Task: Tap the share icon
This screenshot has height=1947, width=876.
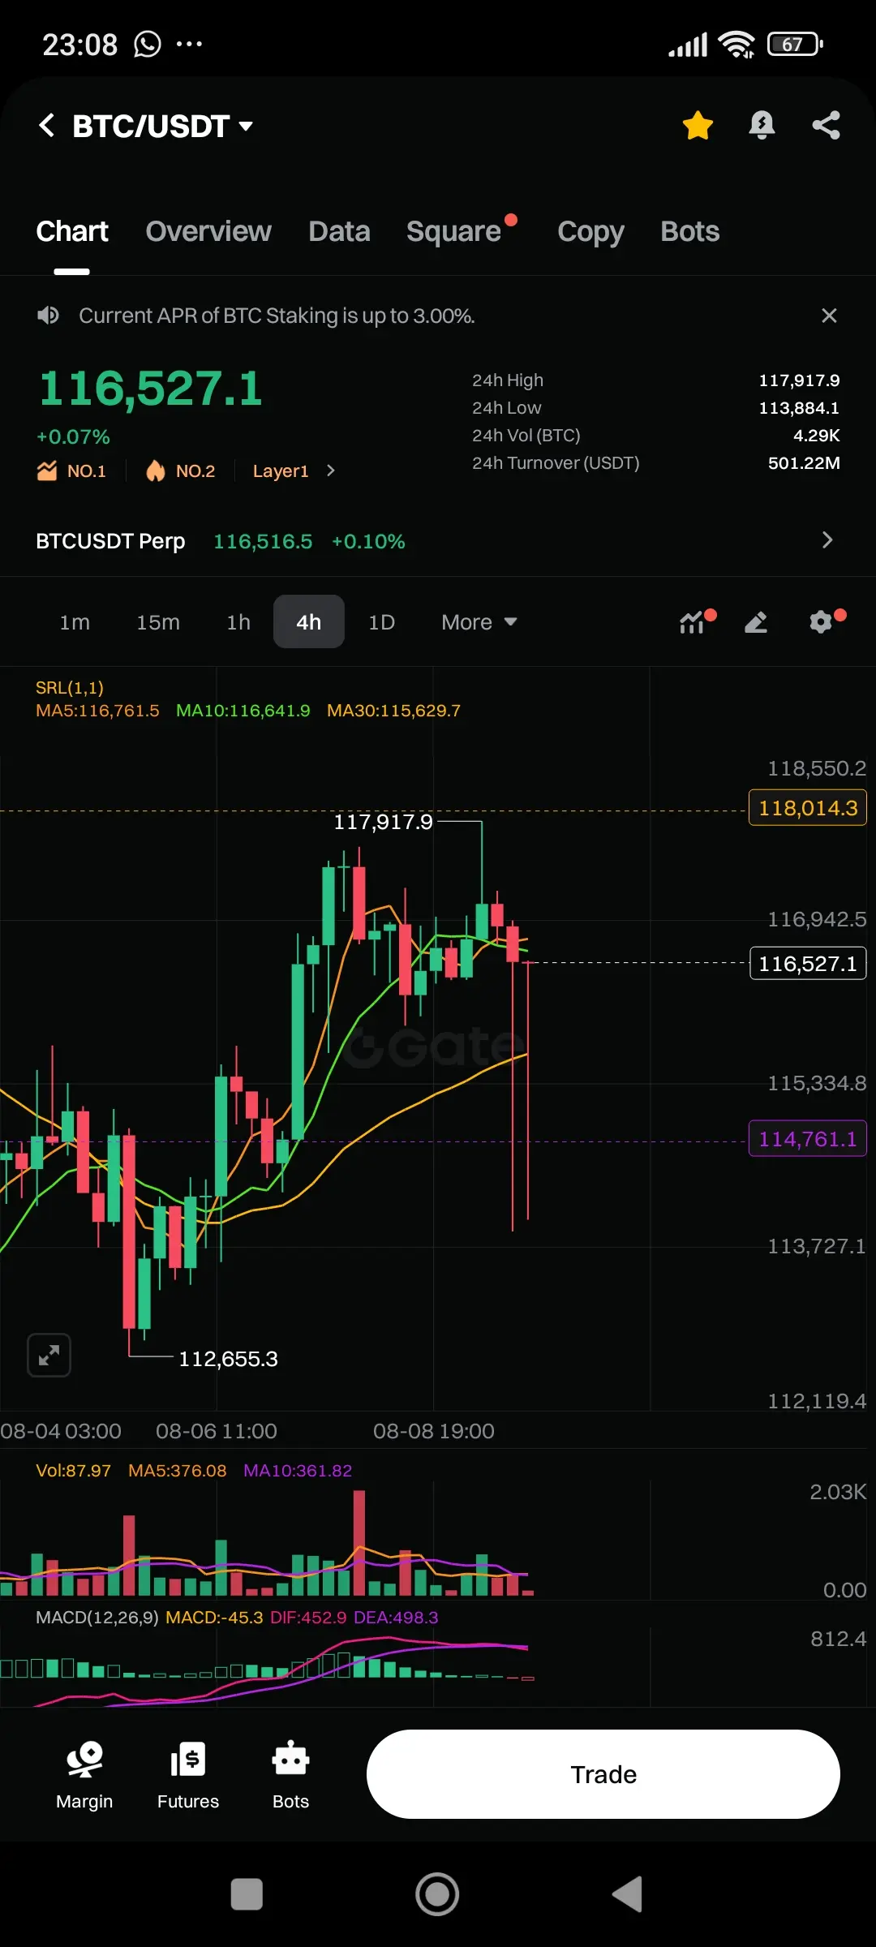Action: (826, 126)
